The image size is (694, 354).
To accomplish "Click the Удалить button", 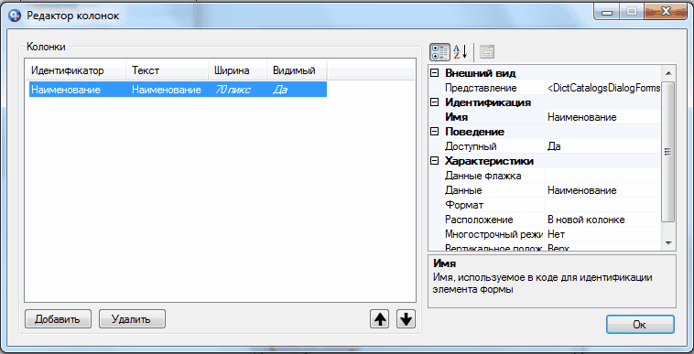I will pyautogui.click(x=132, y=318).
